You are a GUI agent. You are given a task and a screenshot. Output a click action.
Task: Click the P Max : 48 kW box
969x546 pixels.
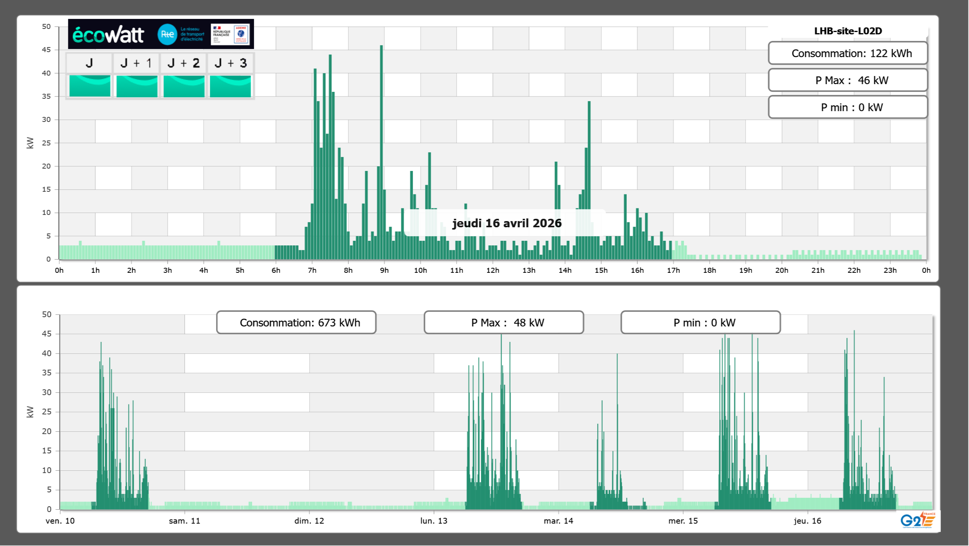click(x=504, y=323)
